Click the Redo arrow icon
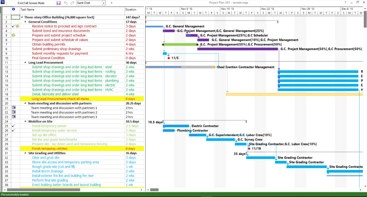 click(72, 3)
